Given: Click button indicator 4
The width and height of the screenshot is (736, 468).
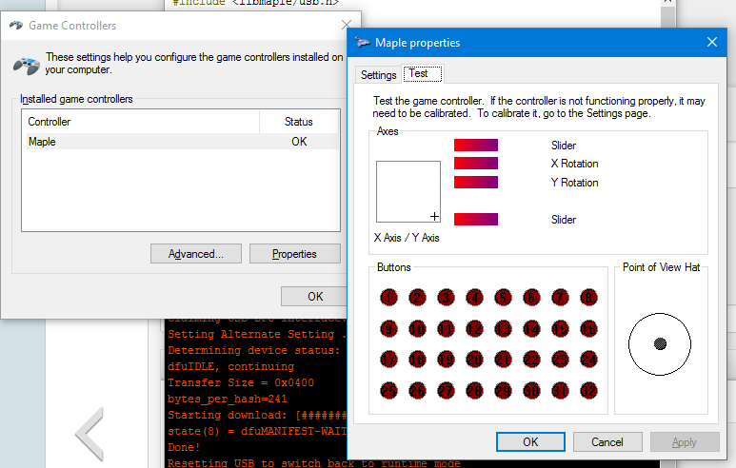Looking at the screenshot, I should pos(474,298).
